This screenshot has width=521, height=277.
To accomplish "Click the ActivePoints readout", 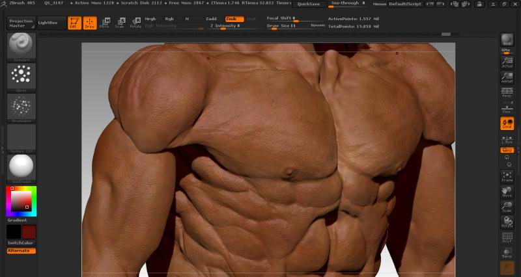I will 354,19.
